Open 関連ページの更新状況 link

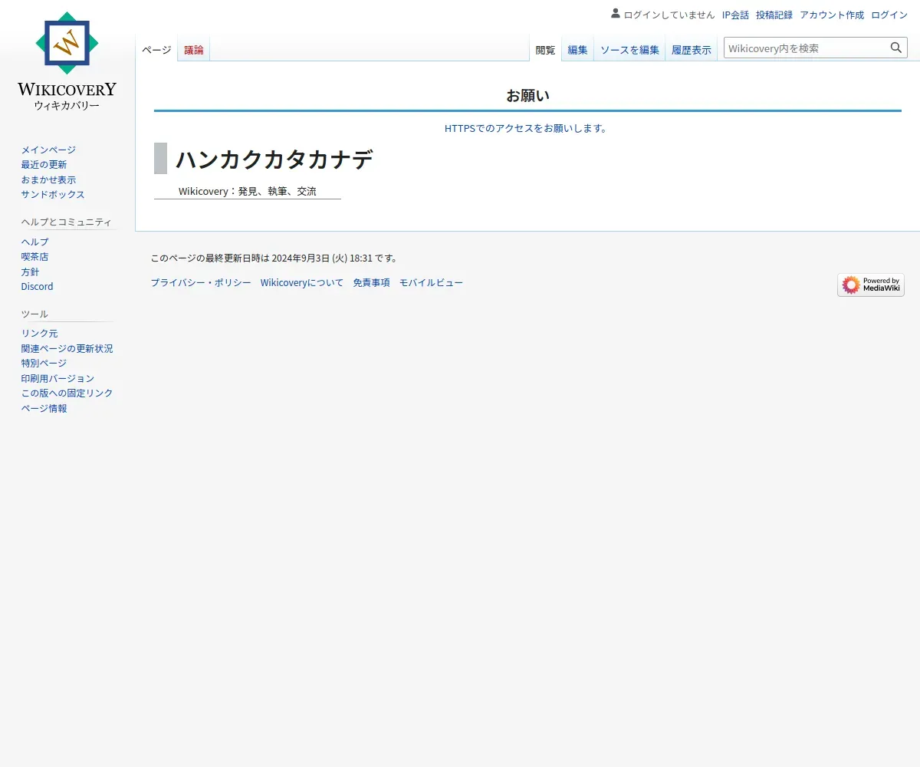pyautogui.click(x=67, y=348)
